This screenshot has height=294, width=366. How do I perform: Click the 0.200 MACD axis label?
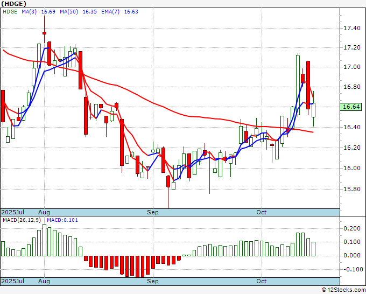(x=352, y=228)
